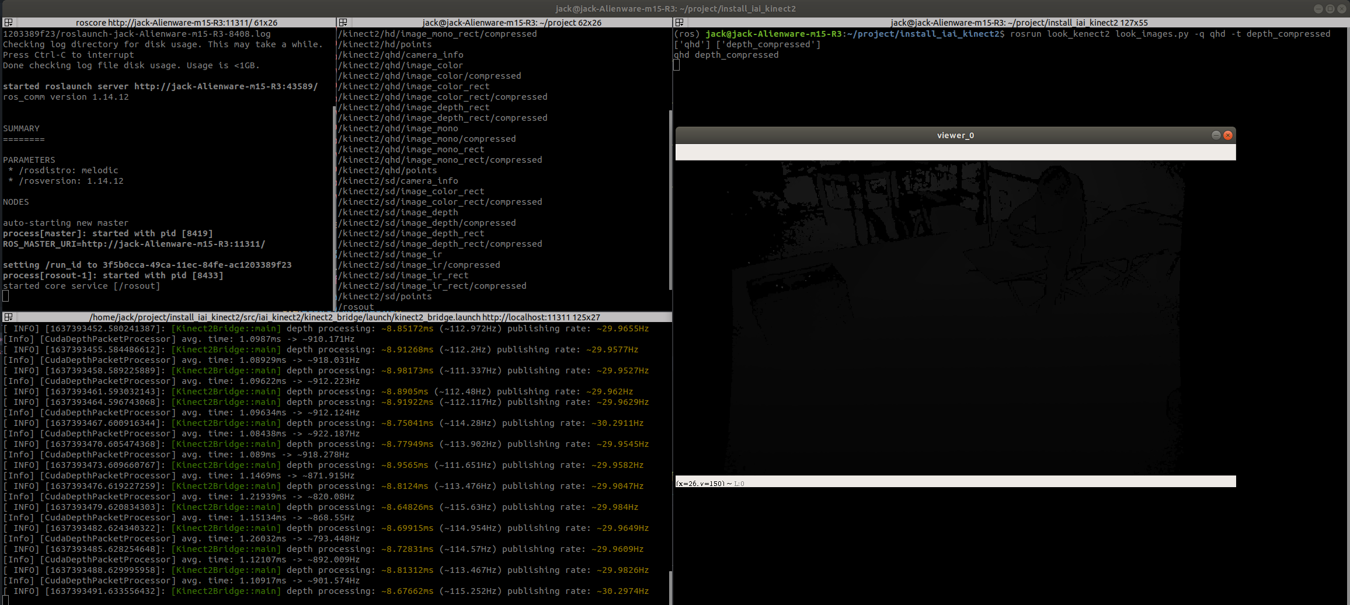Click '/kinect2/hd/image_mono_rect/compressed' topic line
The width and height of the screenshot is (1350, 605).
[437, 34]
